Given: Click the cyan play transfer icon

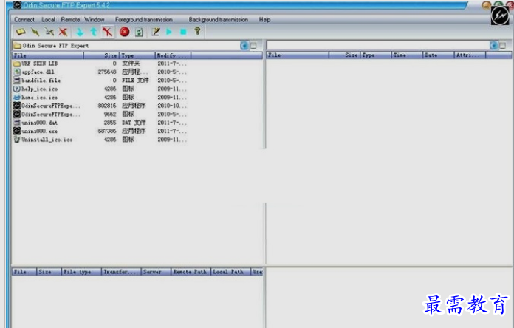Looking at the screenshot, I should click(169, 32).
